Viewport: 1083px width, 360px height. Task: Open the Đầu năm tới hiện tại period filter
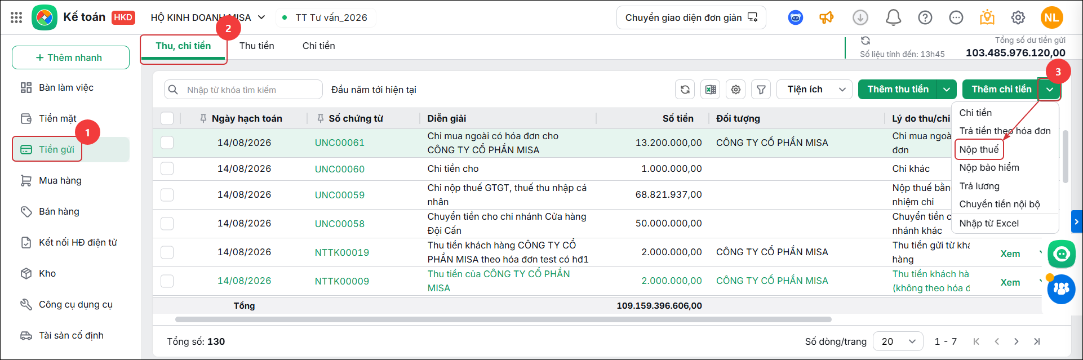tap(374, 90)
